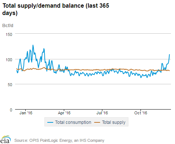The image size is (175, 144).
Task: Click the rightmost end of the blue consumption line
Action: (169, 55)
